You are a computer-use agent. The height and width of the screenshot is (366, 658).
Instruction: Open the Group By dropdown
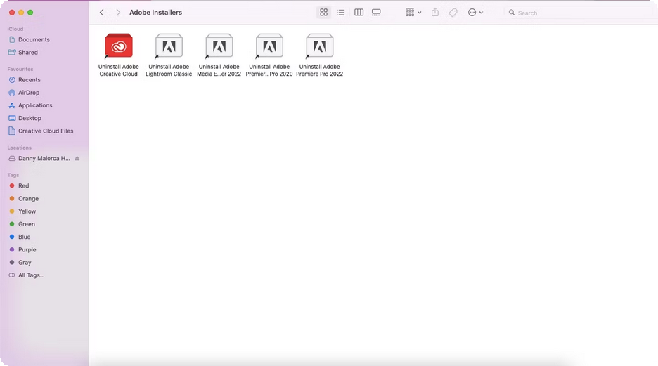click(413, 13)
